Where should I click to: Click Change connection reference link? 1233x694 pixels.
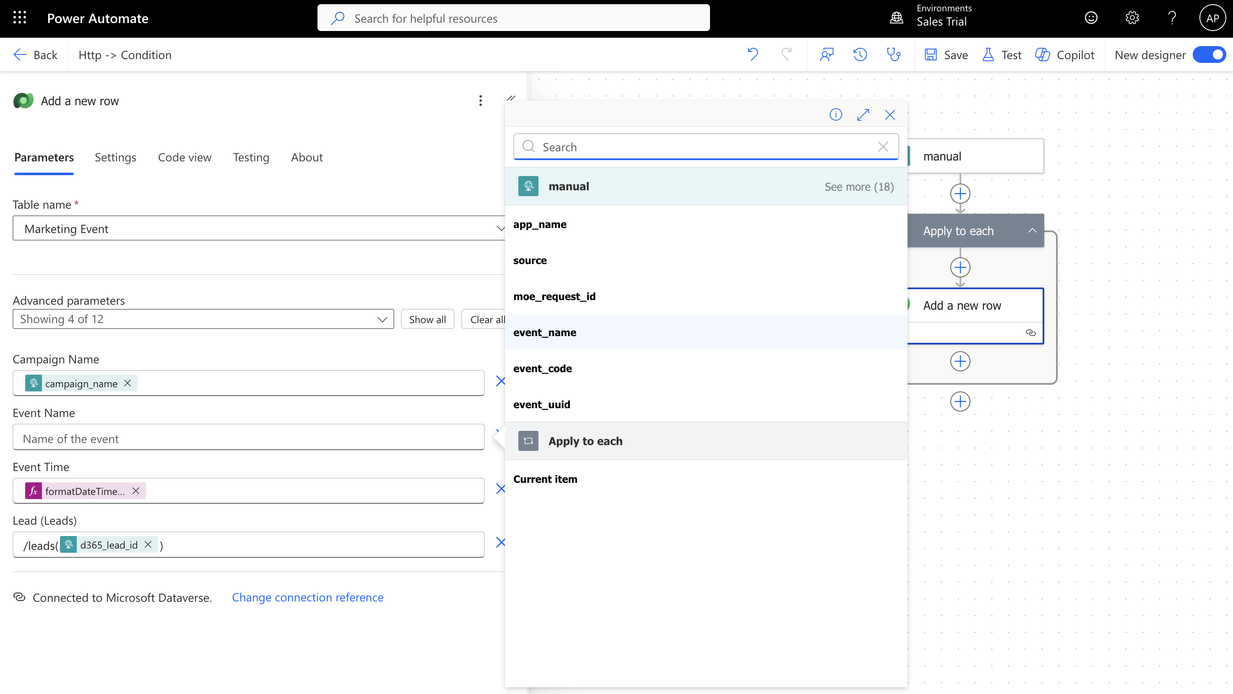(308, 597)
